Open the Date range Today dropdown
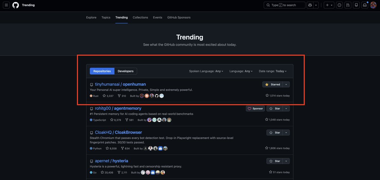This screenshot has height=180, width=380. pyautogui.click(x=273, y=71)
